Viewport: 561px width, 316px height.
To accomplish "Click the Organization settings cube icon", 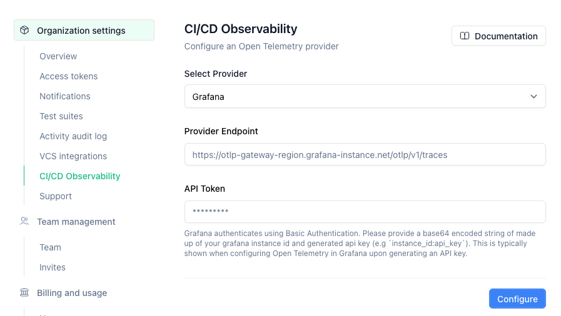I will click(x=24, y=31).
